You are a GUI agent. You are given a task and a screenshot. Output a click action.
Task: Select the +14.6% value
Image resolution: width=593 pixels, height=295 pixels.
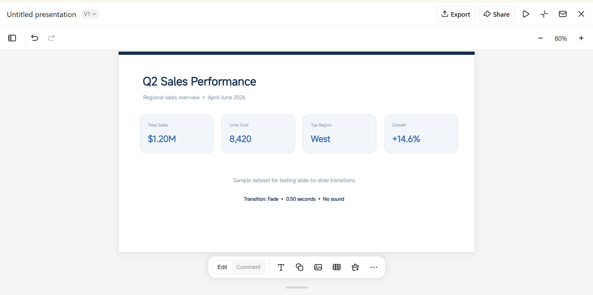pyautogui.click(x=406, y=139)
